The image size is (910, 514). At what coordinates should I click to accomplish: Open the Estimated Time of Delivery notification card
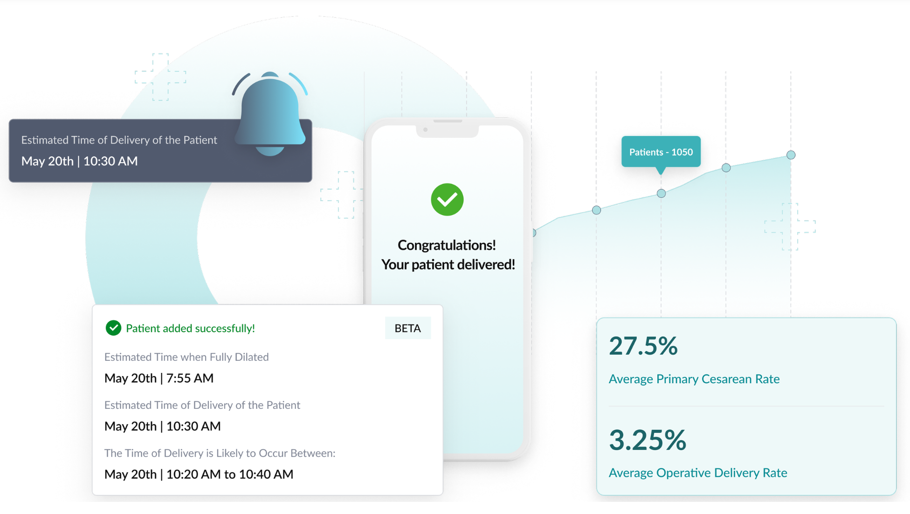[160, 151]
